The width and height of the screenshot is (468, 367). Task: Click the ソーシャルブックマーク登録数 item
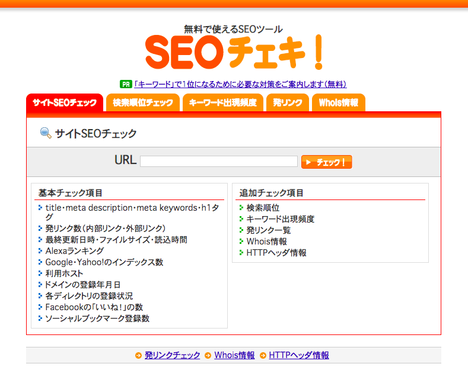coord(97,318)
